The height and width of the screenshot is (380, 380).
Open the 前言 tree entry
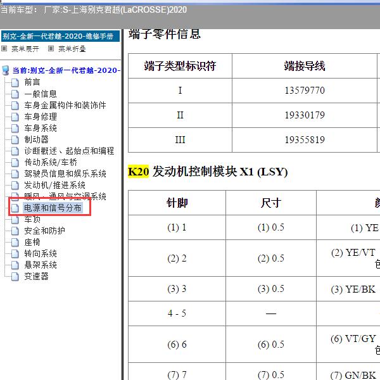pyautogui.click(x=32, y=82)
